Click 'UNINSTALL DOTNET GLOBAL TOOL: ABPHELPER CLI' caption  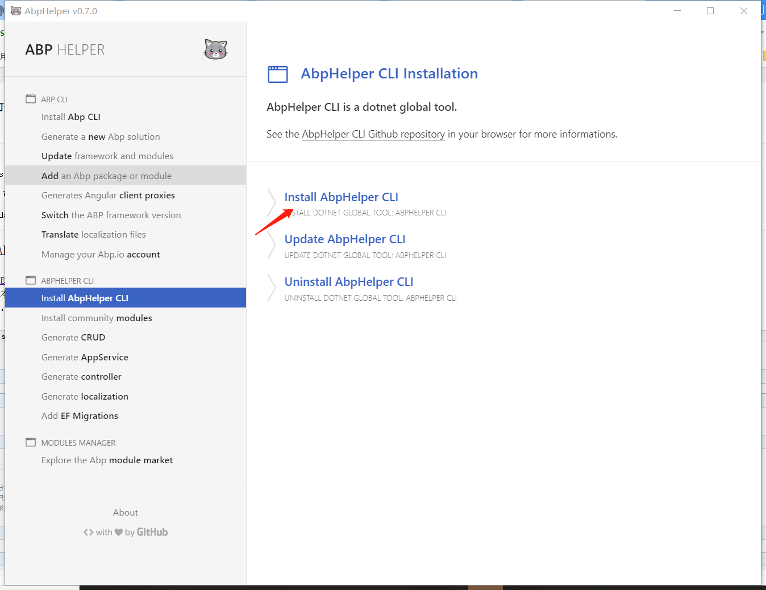[370, 298]
